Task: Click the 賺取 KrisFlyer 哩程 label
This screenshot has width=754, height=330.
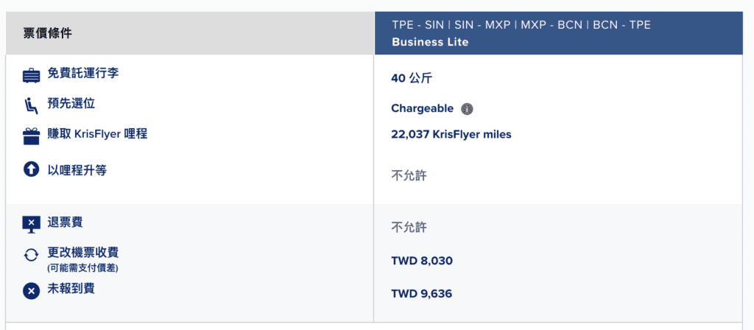Action: tap(97, 134)
